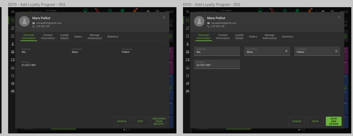Click email marapalliot@gmail.com in frame 002
This screenshot has height=136, width=353.
(49, 23)
